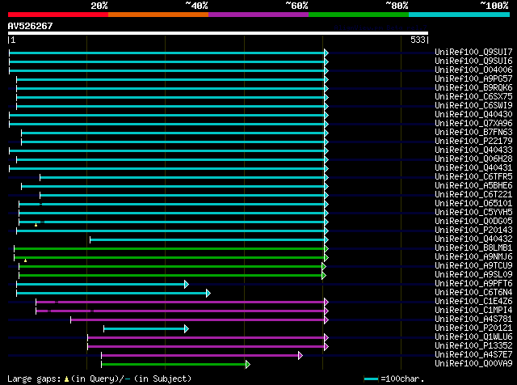Click UniRef100_Q06H28 label
The height and width of the screenshot is (385, 517).
473,159
